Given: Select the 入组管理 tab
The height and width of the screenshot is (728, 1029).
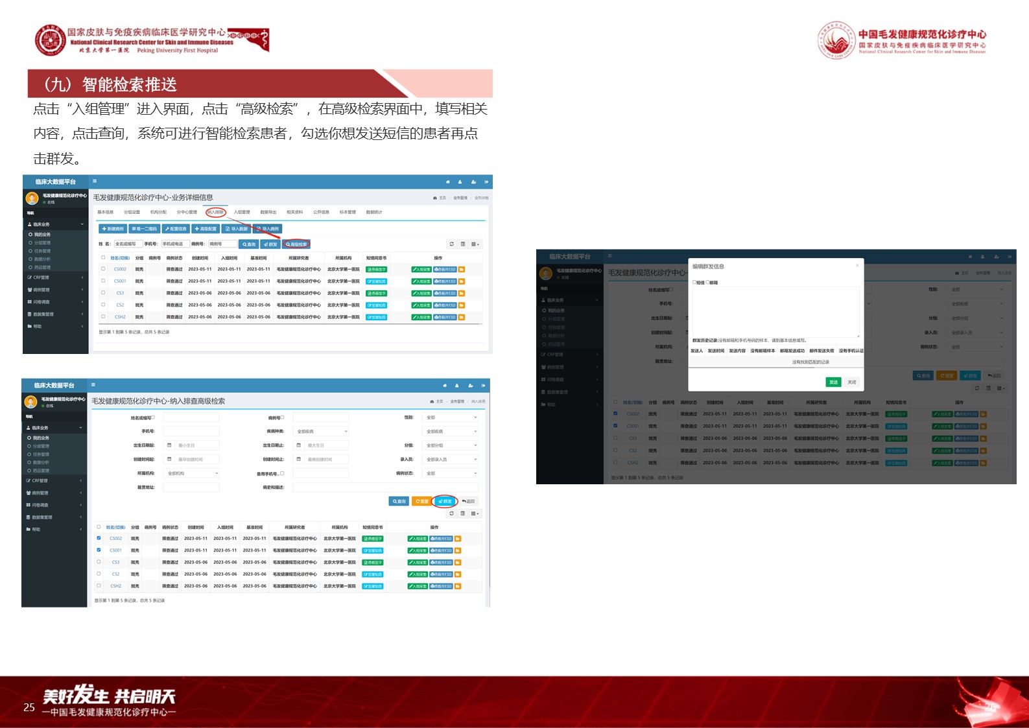Looking at the screenshot, I should 241,212.
